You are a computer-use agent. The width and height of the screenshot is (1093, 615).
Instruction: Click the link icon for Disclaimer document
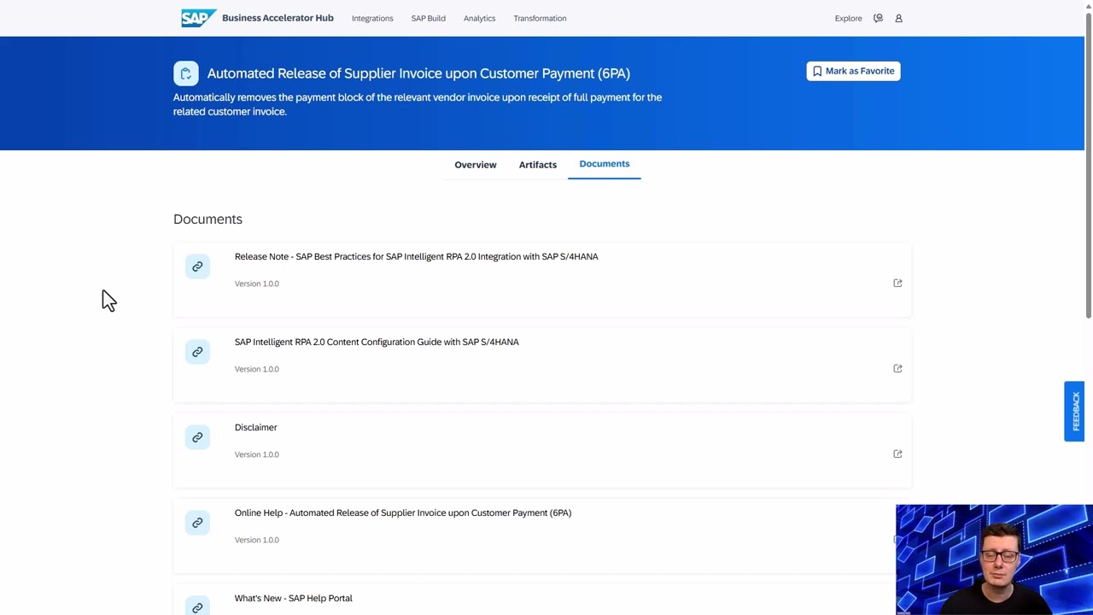tap(197, 437)
